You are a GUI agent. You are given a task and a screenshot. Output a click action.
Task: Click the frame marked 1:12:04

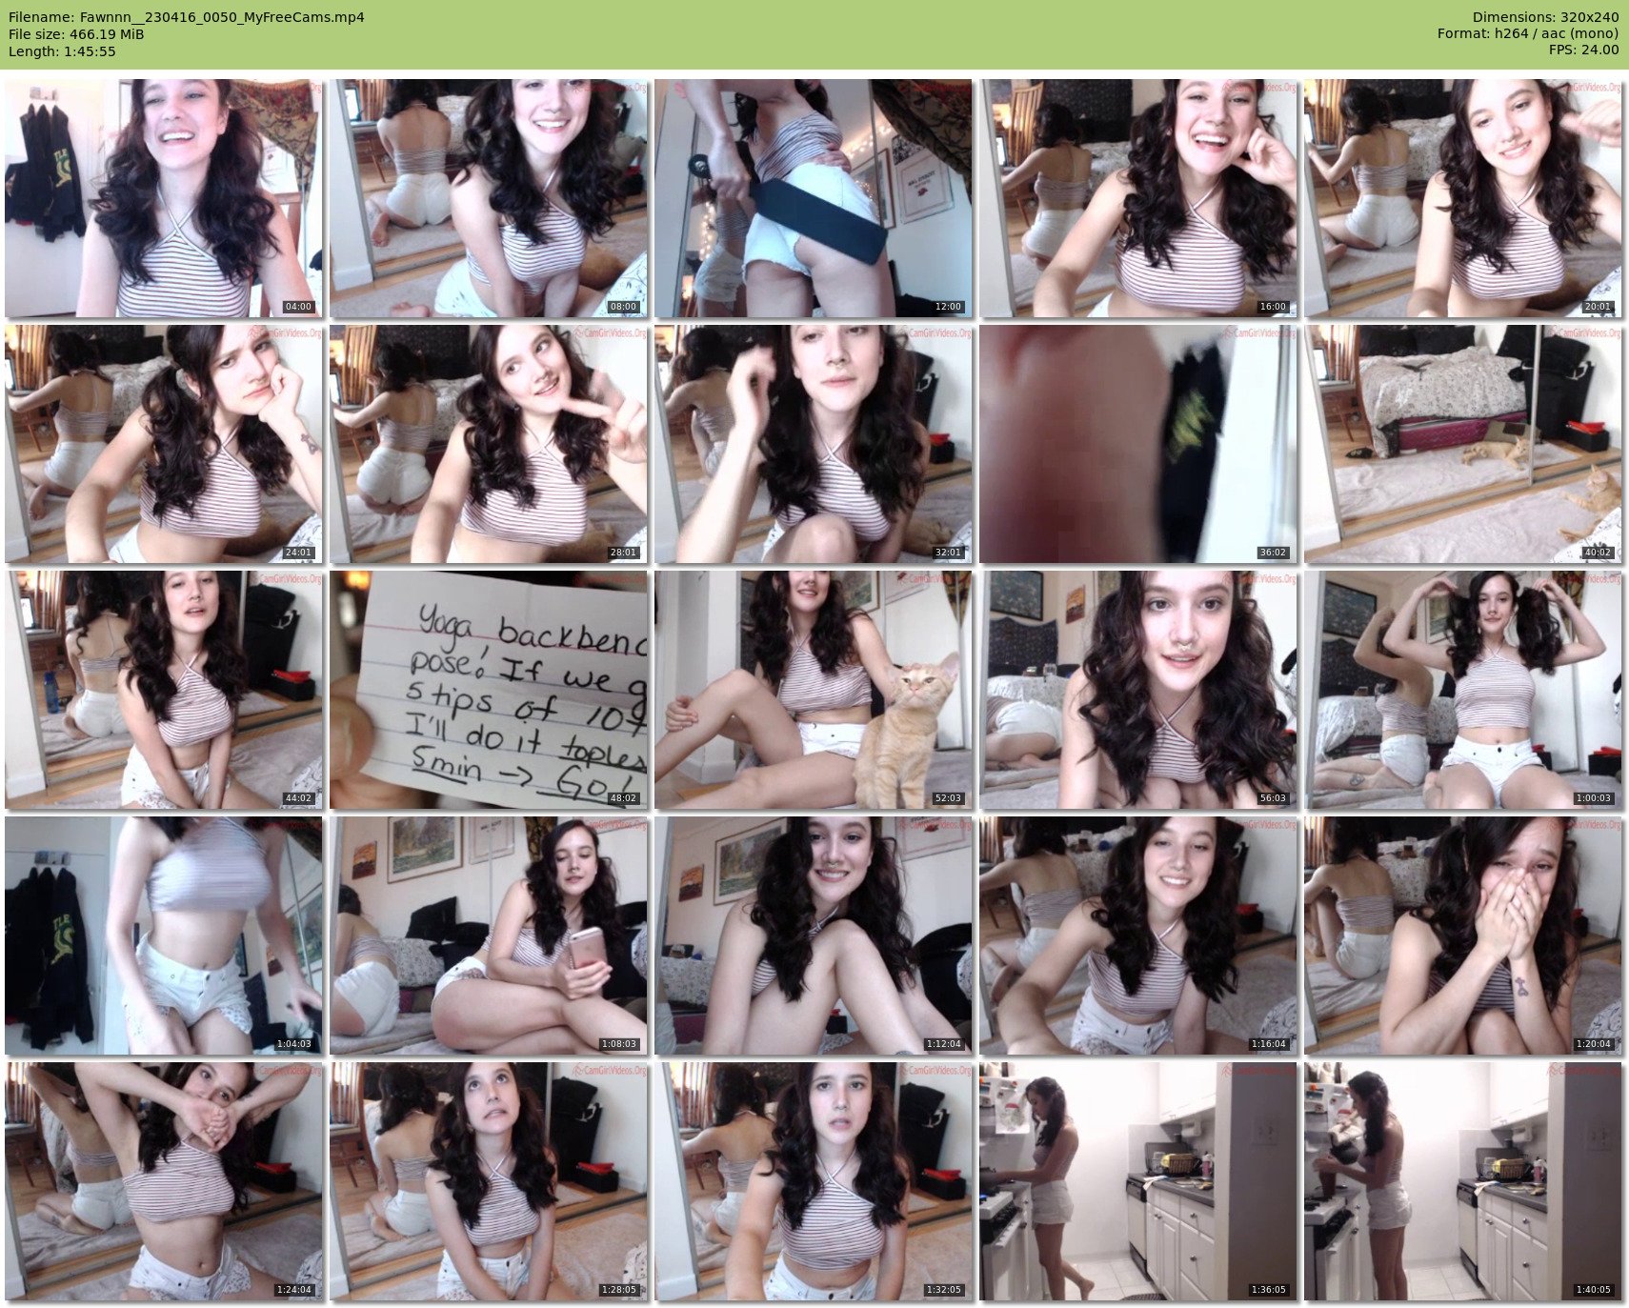[813, 936]
